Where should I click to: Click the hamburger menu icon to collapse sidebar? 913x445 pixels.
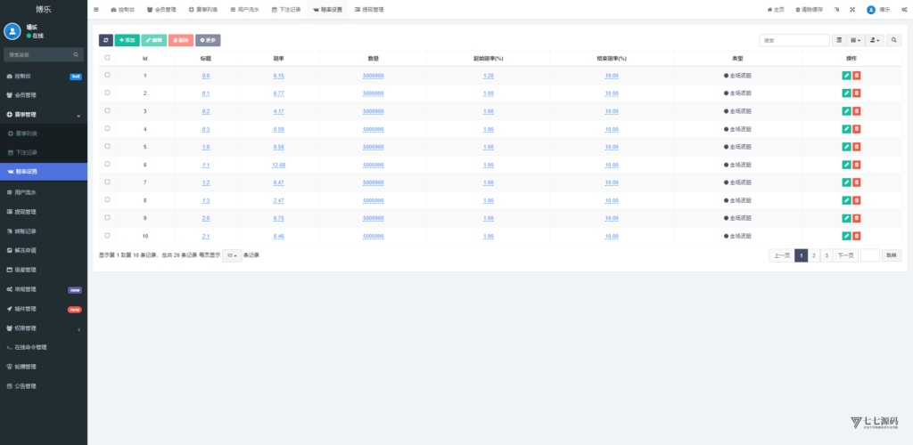[x=96, y=10]
